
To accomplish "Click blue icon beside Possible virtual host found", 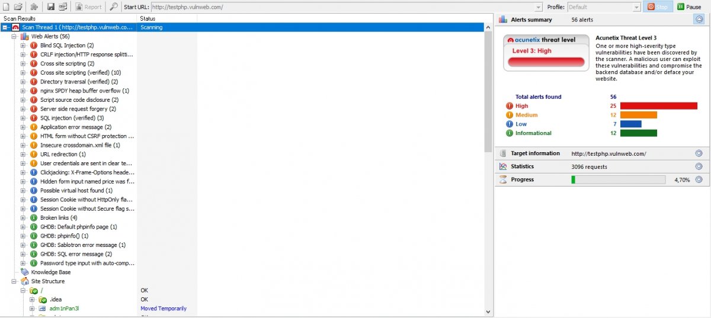I will click(x=34, y=191).
